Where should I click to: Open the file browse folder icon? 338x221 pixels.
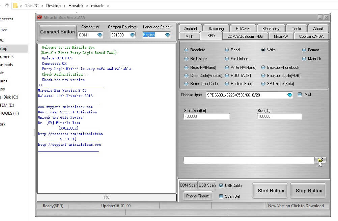click(x=320, y=160)
